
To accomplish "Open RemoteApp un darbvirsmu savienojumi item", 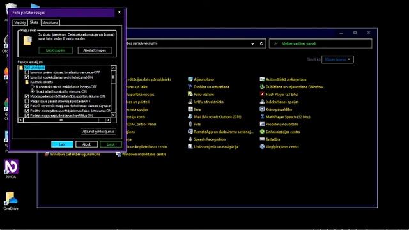I will 220,132.
